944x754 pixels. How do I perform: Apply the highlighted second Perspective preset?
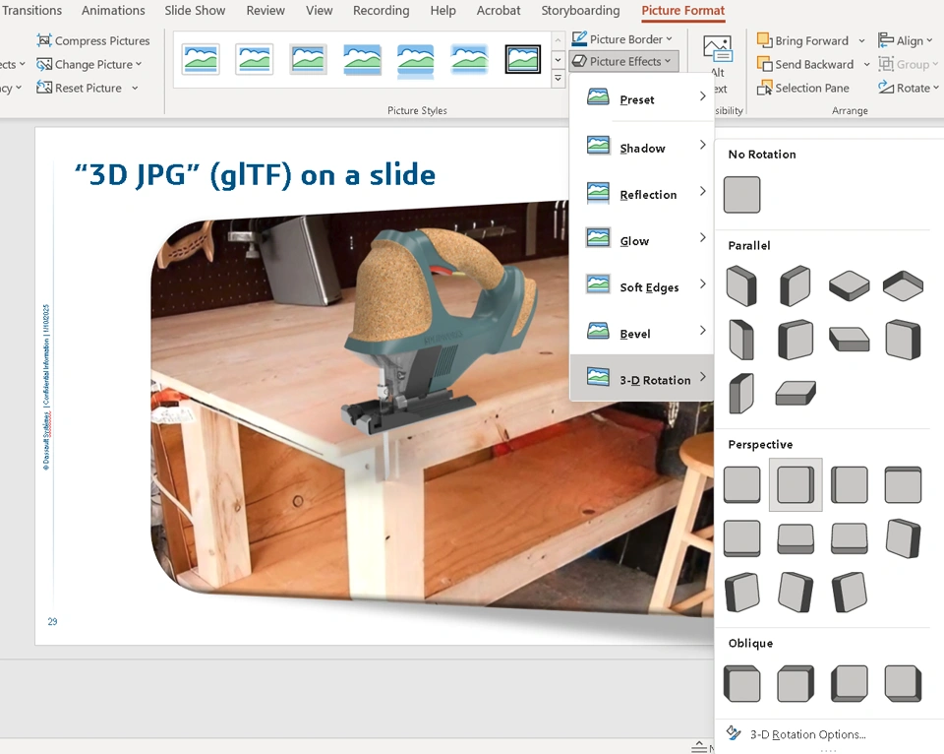point(796,484)
